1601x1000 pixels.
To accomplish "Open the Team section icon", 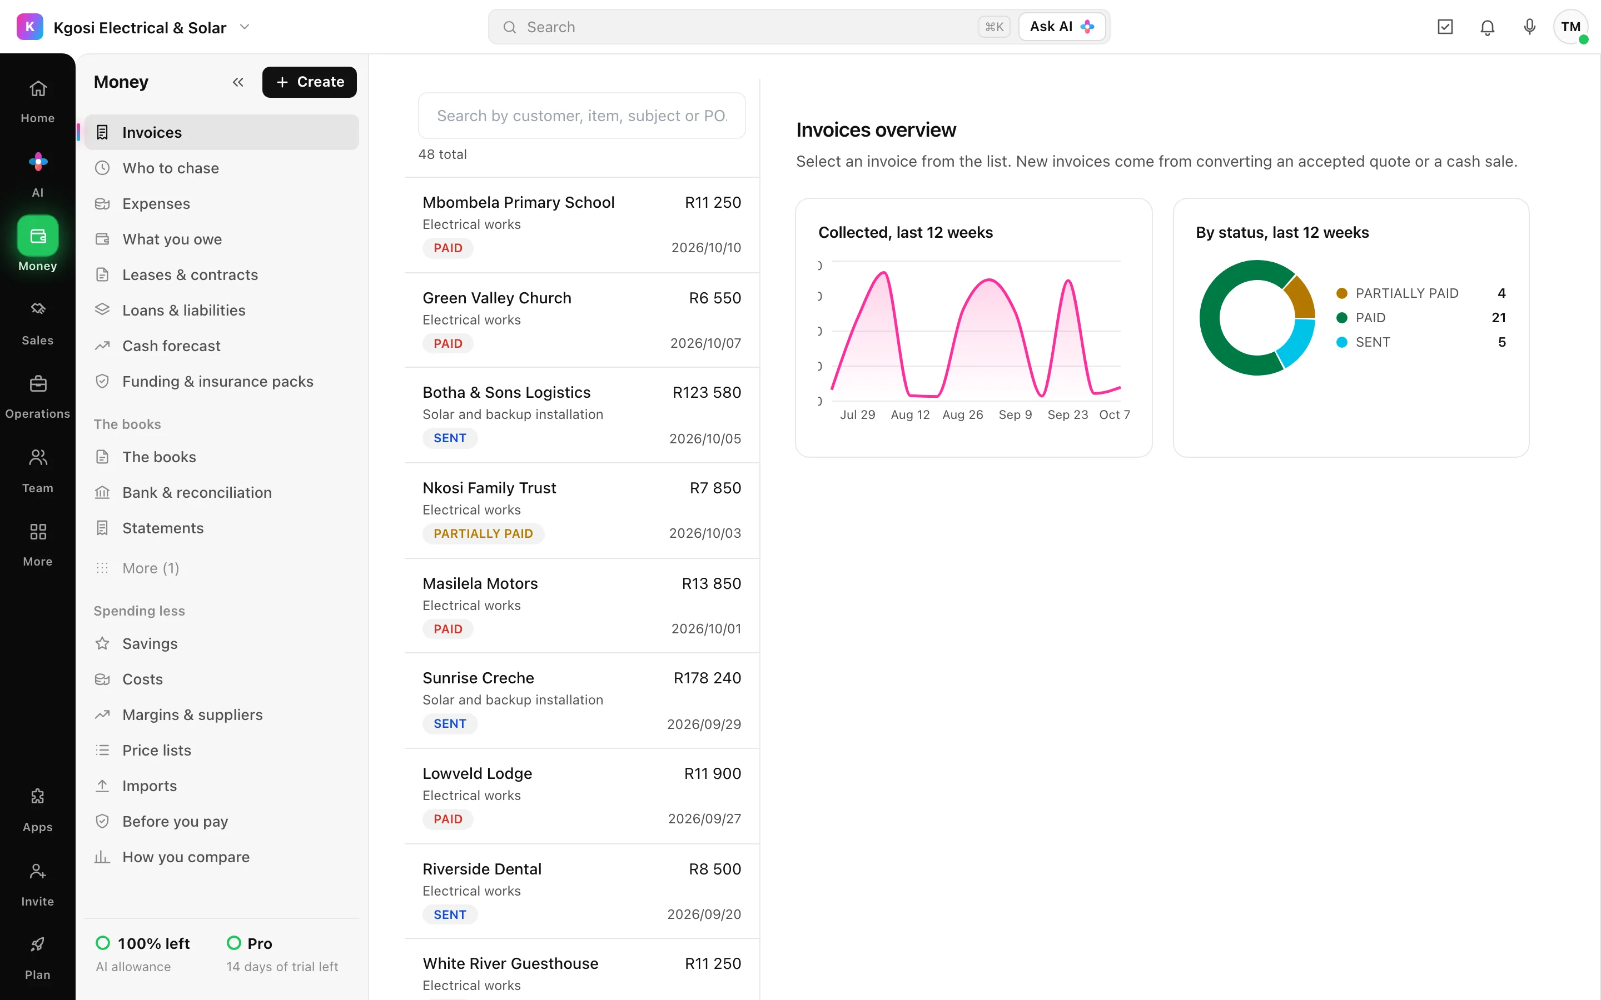I will (38, 457).
